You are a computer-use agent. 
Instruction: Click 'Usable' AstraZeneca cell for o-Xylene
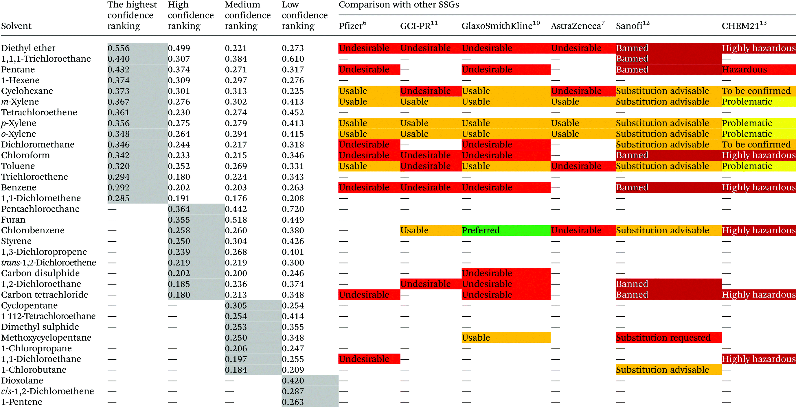tap(583, 134)
